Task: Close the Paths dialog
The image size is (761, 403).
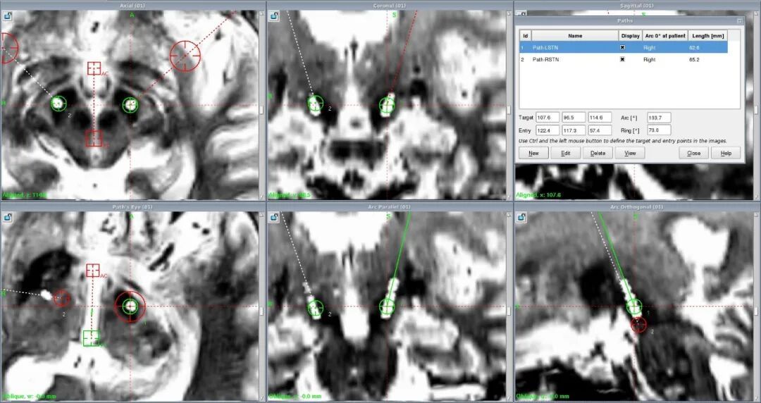Action: click(693, 153)
